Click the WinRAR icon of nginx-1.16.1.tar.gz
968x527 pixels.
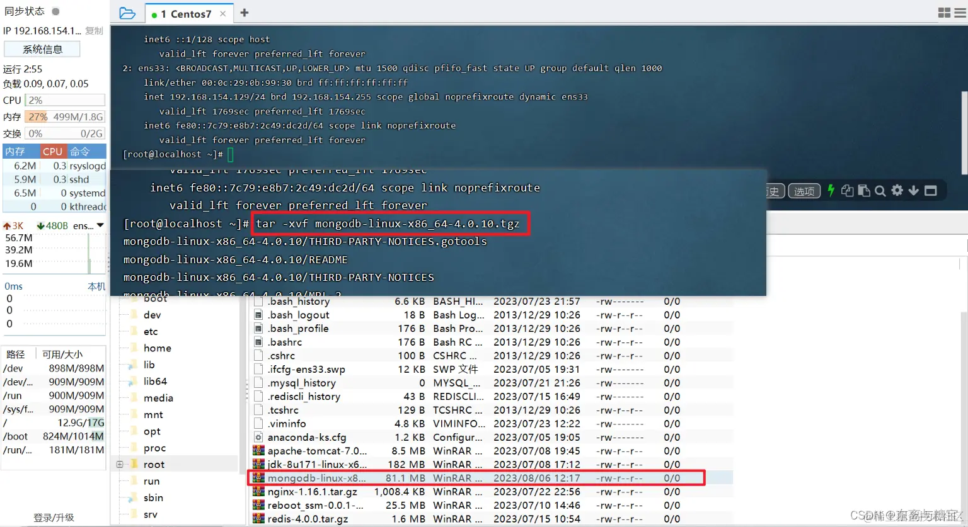[258, 492]
